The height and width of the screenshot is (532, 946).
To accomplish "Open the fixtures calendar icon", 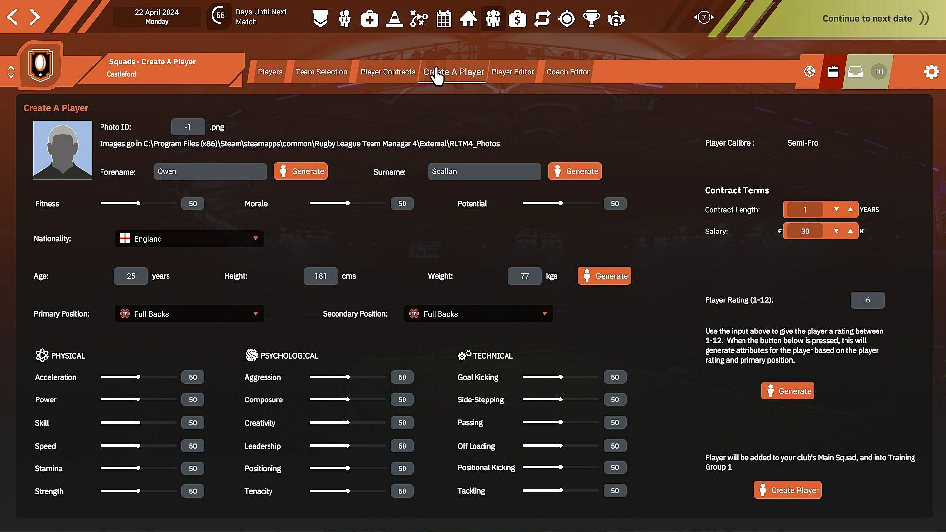I will (x=443, y=19).
